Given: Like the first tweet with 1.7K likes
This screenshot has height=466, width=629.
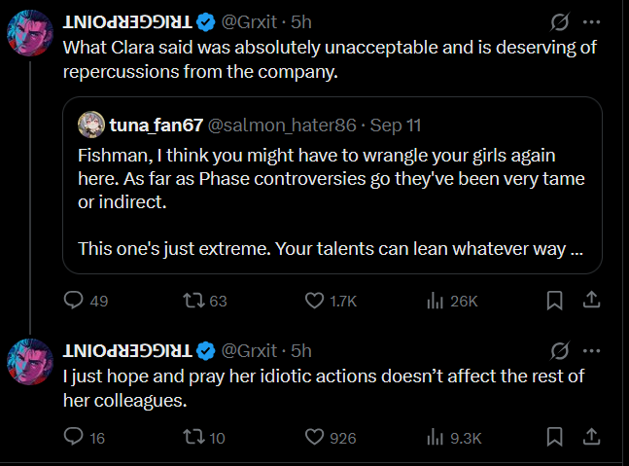Looking at the screenshot, I should pyautogui.click(x=315, y=302).
